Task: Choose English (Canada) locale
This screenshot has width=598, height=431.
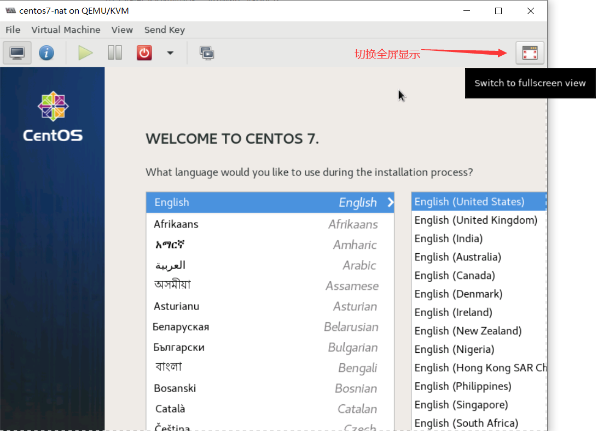Action: pyautogui.click(x=479, y=275)
